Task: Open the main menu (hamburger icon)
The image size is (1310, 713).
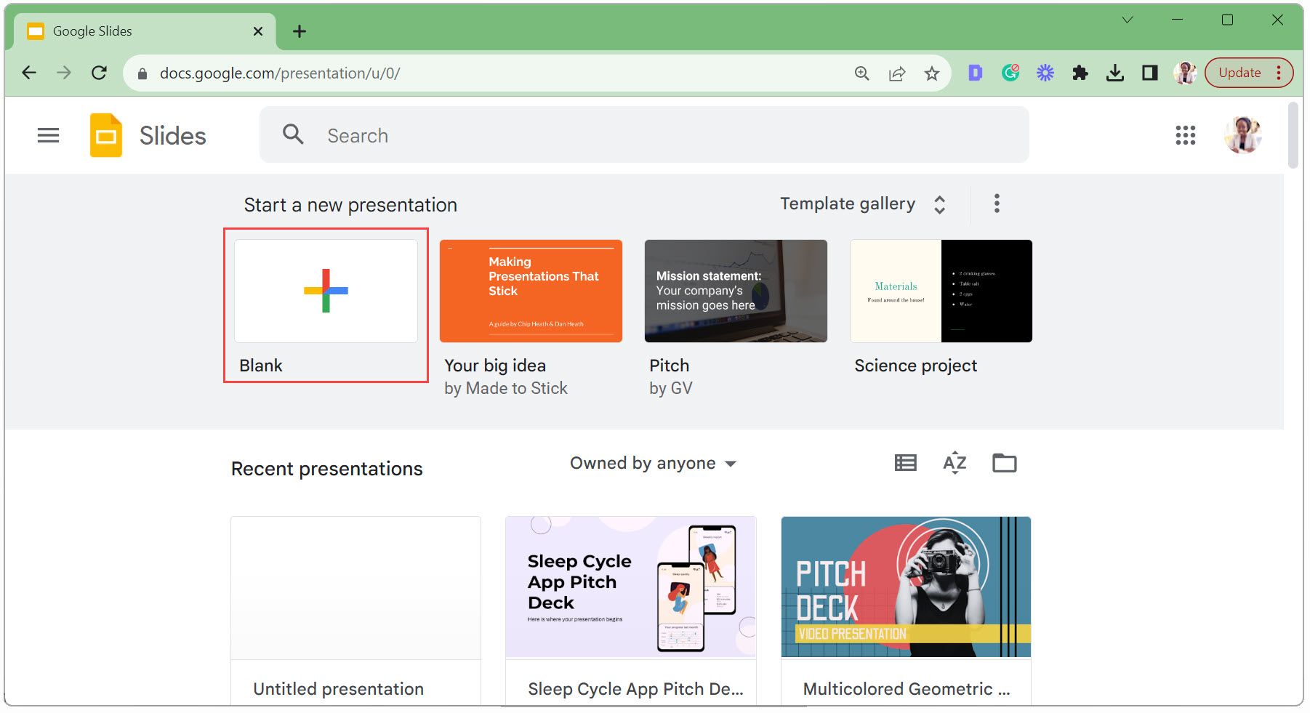Action: [48, 135]
